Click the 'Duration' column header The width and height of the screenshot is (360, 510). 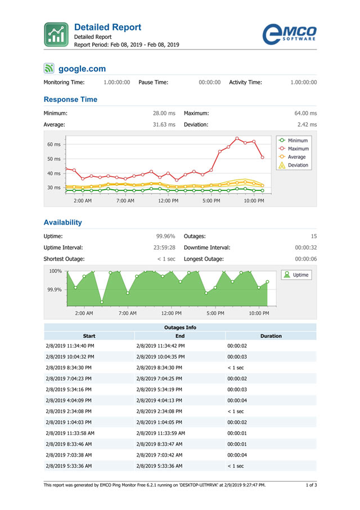click(271, 336)
